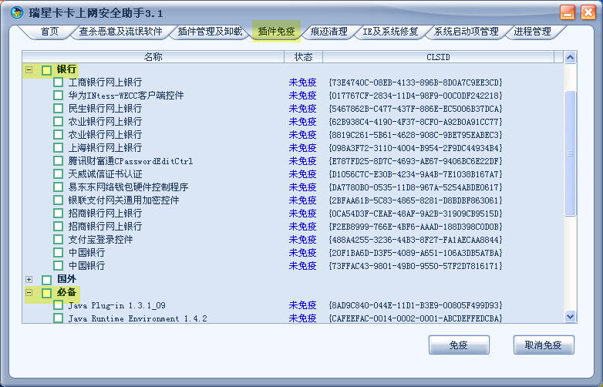Click 未免疫 status of 天威诚信证书认证
603x387 pixels.
coord(302,174)
